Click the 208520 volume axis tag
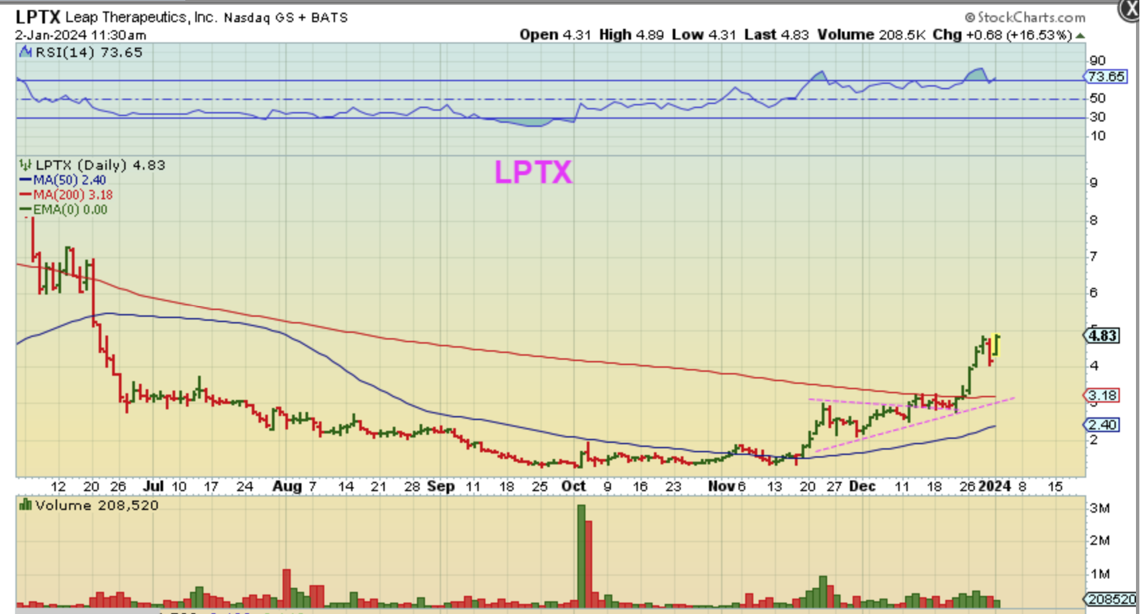This screenshot has width=1140, height=614. click(1111, 599)
